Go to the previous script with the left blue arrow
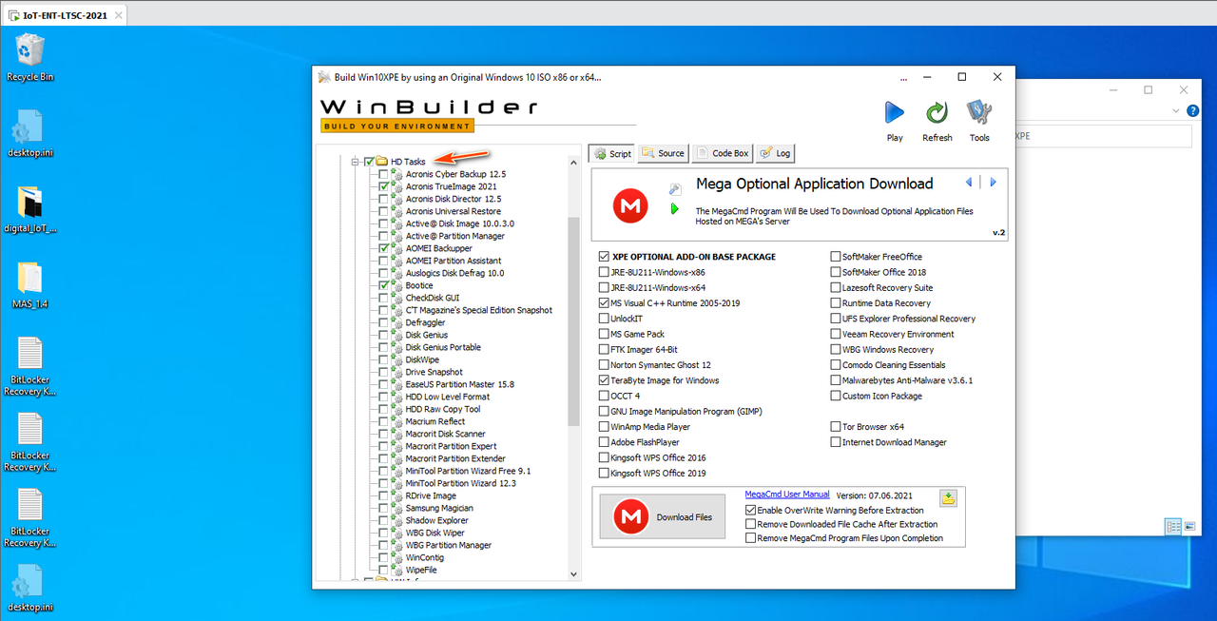This screenshot has height=621, width=1217. [969, 183]
